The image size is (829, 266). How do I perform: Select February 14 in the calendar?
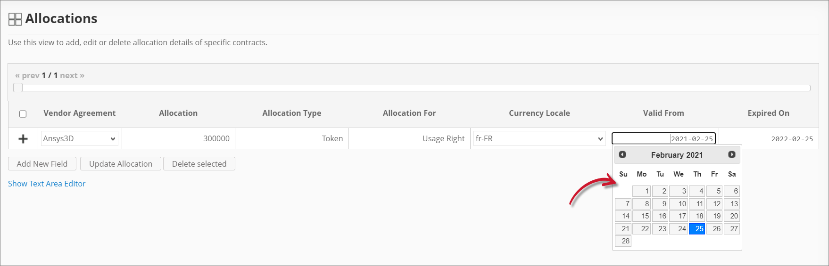point(623,216)
